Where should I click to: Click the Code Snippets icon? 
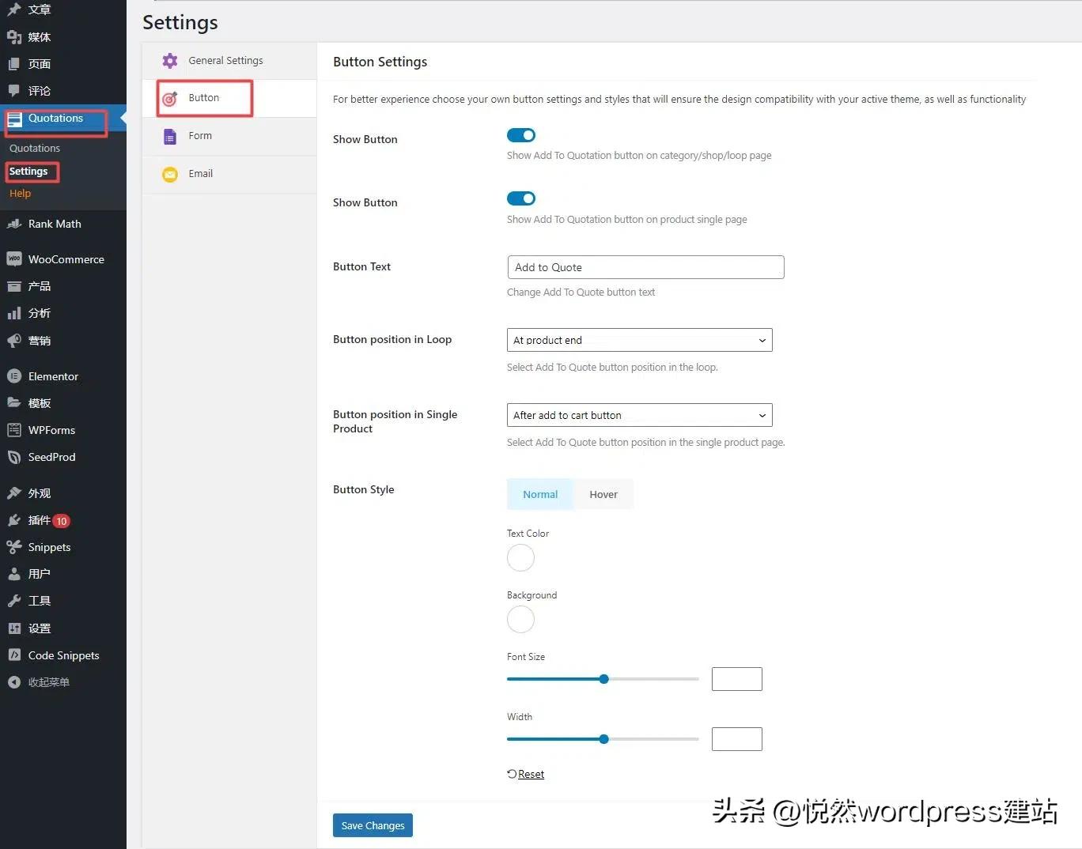tap(14, 655)
